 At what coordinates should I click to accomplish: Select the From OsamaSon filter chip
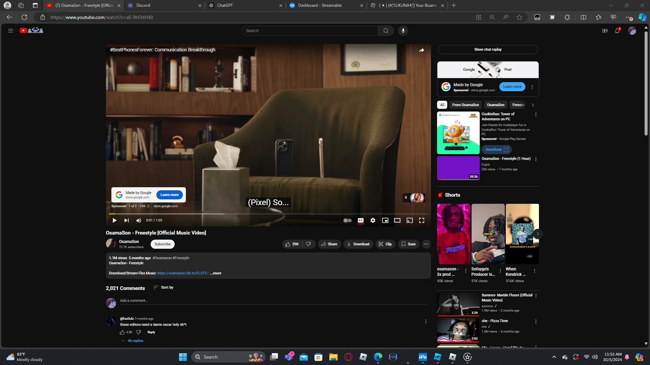[465, 105]
